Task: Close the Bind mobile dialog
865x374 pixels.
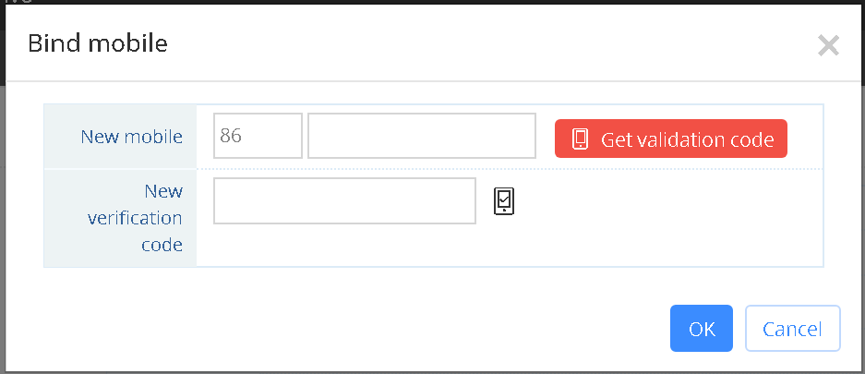Action: tap(828, 46)
